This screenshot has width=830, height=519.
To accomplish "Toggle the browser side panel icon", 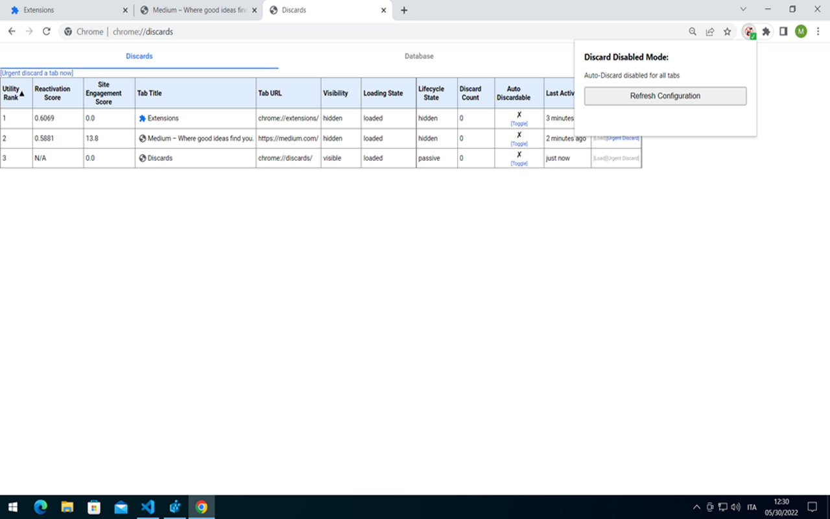I will (783, 31).
